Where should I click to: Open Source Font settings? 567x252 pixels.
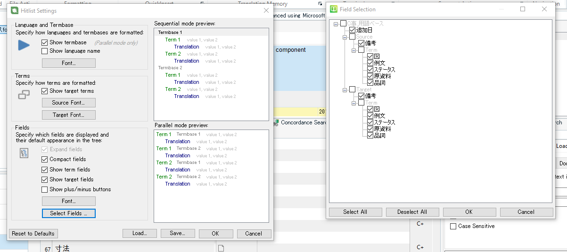pyautogui.click(x=68, y=103)
